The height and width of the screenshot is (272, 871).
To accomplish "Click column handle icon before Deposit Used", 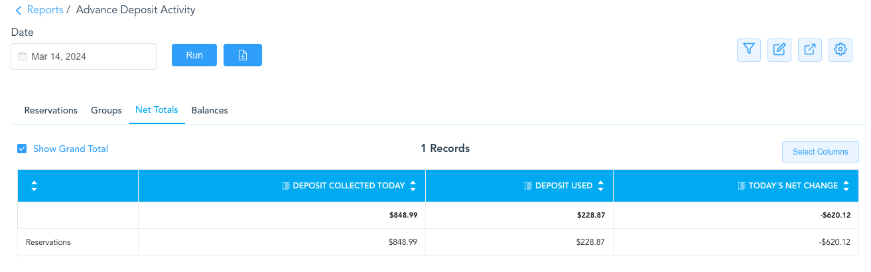I will click(x=528, y=186).
